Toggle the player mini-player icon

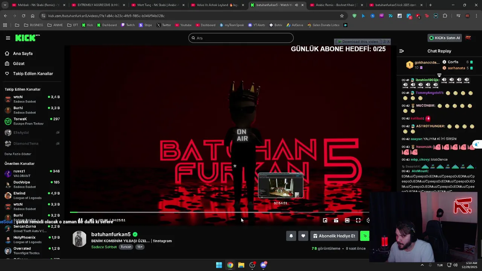pyautogui.click(x=325, y=221)
